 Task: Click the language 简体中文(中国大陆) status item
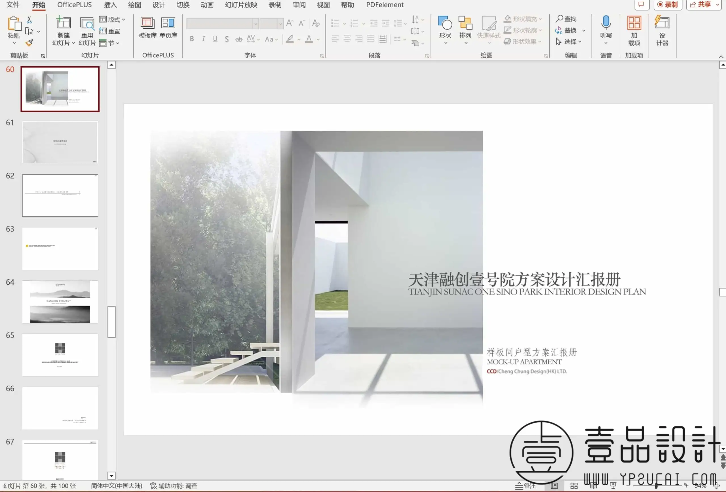(x=117, y=485)
